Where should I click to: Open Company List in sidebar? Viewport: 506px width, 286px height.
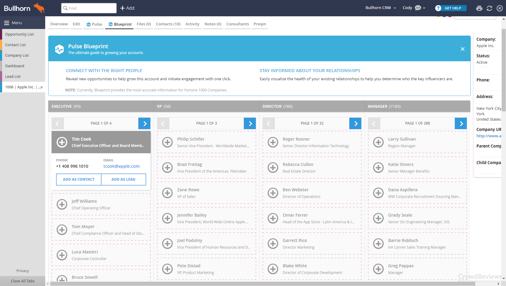click(23, 56)
